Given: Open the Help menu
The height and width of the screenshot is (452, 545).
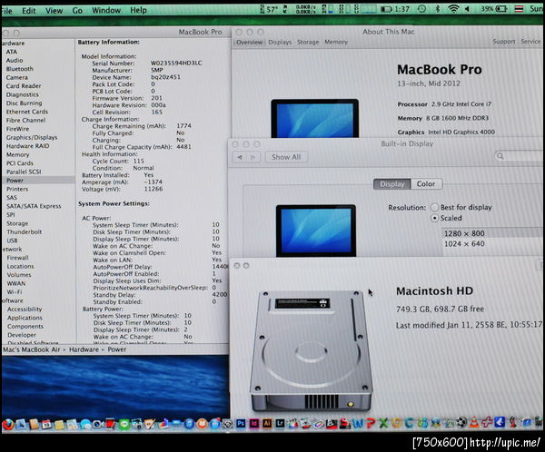Looking at the screenshot, I should (x=138, y=10).
